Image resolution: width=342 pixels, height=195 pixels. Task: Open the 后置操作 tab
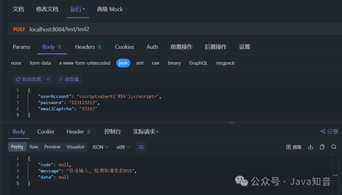click(x=216, y=47)
